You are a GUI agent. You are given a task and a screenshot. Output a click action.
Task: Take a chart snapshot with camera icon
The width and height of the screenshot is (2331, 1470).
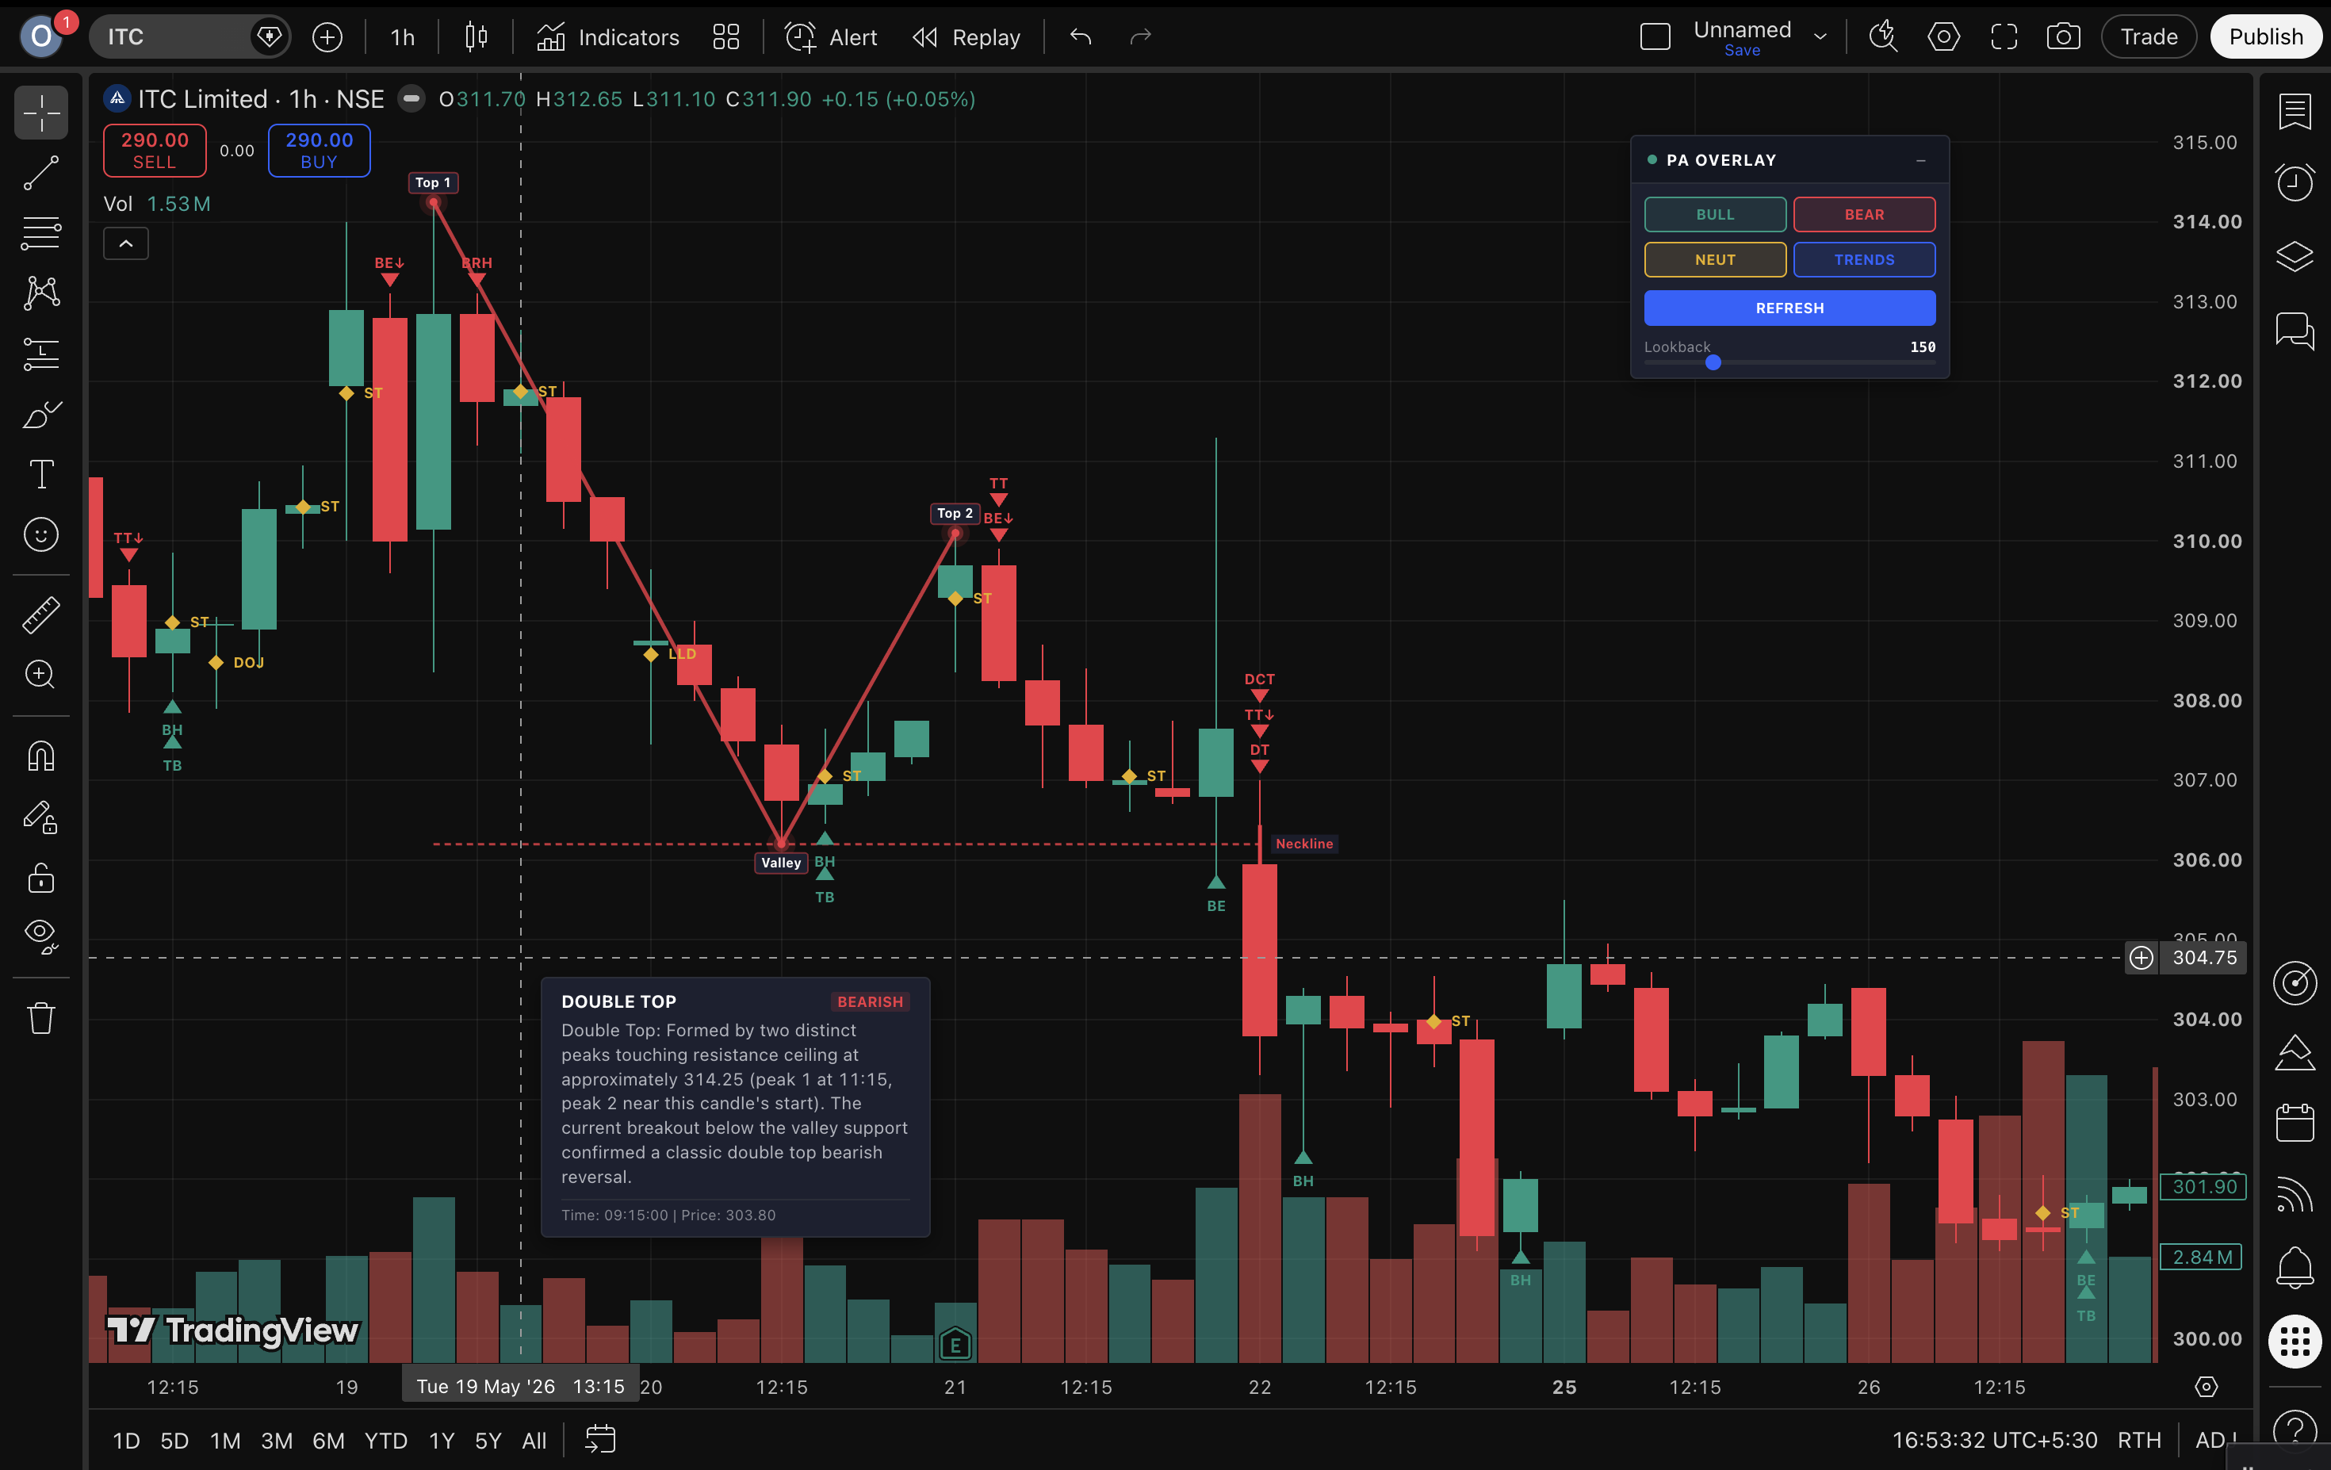click(2063, 36)
